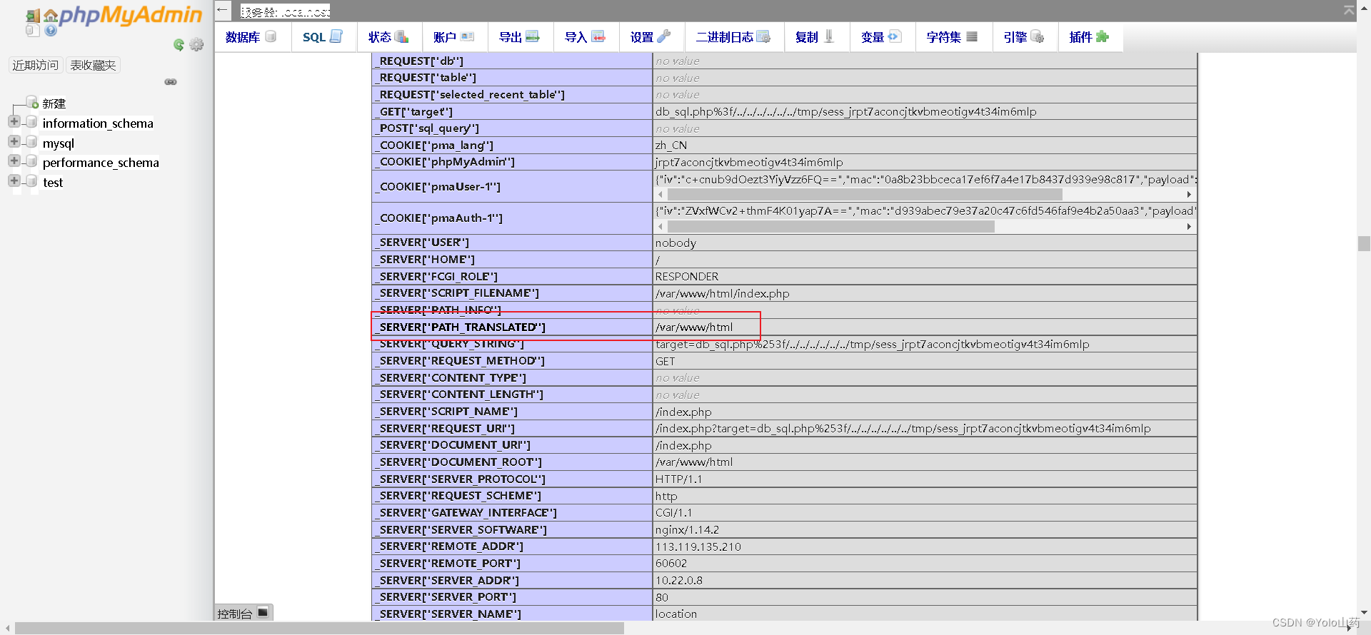Image resolution: width=1371 pixels, height=635 pixels.
Task: Click the _SERVER['USER'] value nobody
Action: coord(676,243)
